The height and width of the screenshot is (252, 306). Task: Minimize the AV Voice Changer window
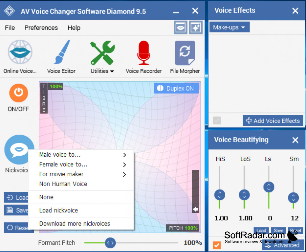point(176,12)
